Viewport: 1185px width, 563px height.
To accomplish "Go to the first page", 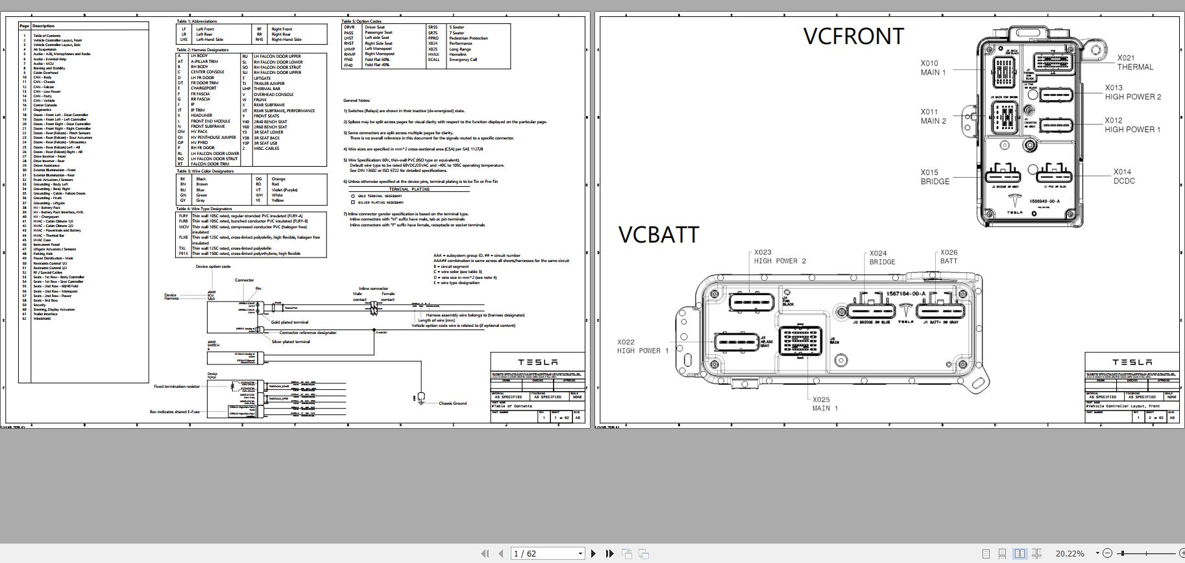I will [484, 553].
